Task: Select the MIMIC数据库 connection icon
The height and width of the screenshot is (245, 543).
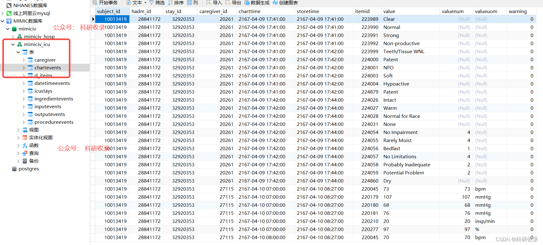Action: tap(9, 21)
